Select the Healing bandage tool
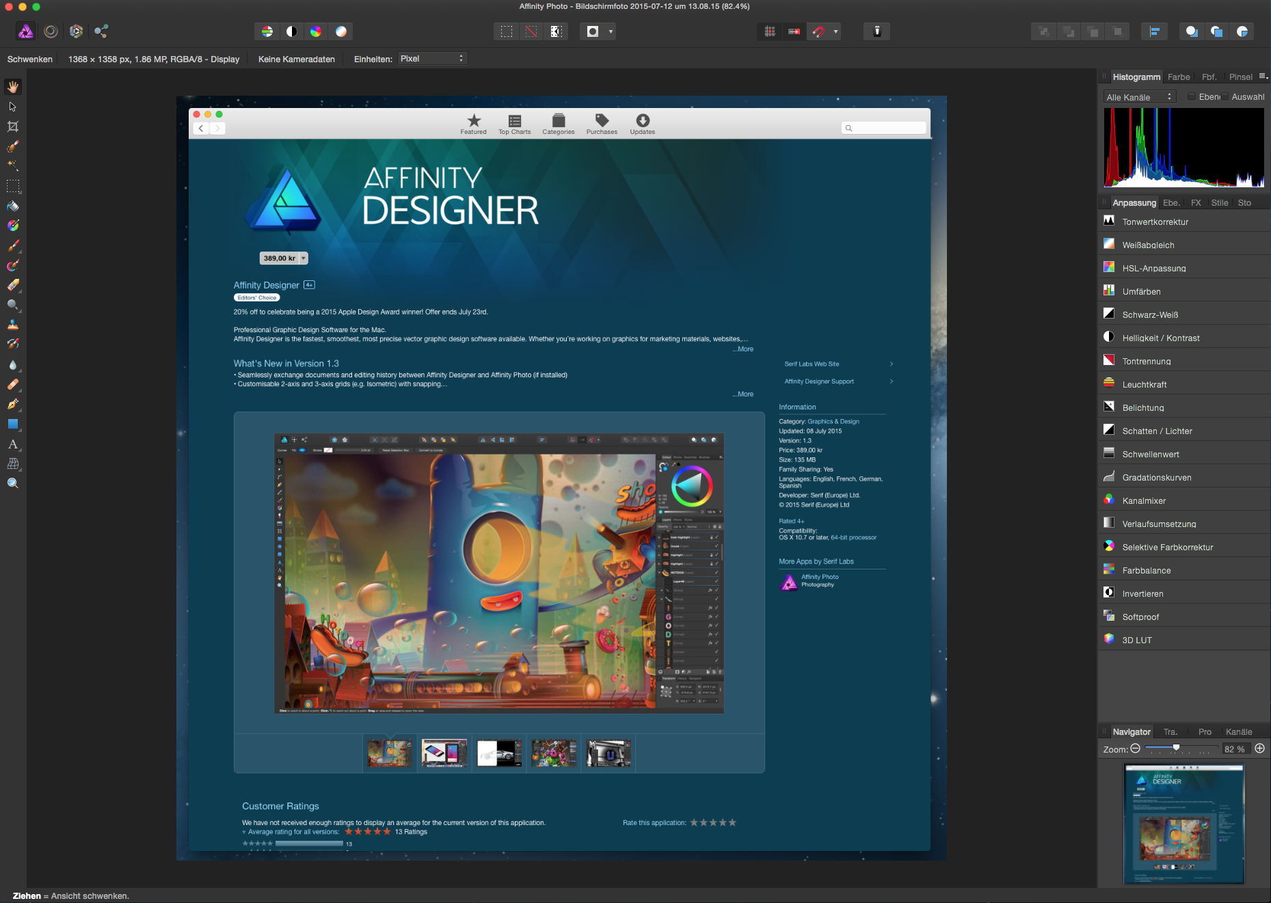The image size is (1271, 903). click(13, 384)
